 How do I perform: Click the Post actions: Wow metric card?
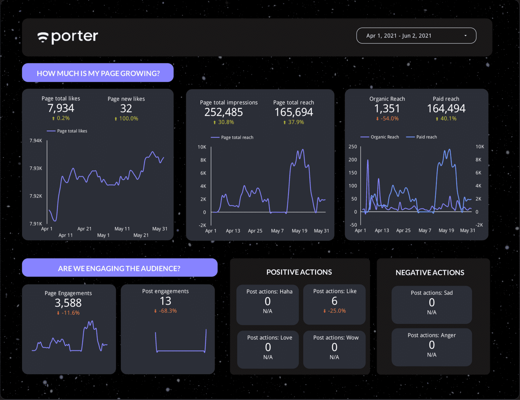tap(334, 350)
